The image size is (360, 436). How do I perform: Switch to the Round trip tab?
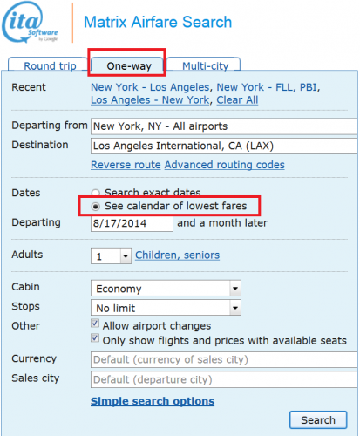[48, 65]
